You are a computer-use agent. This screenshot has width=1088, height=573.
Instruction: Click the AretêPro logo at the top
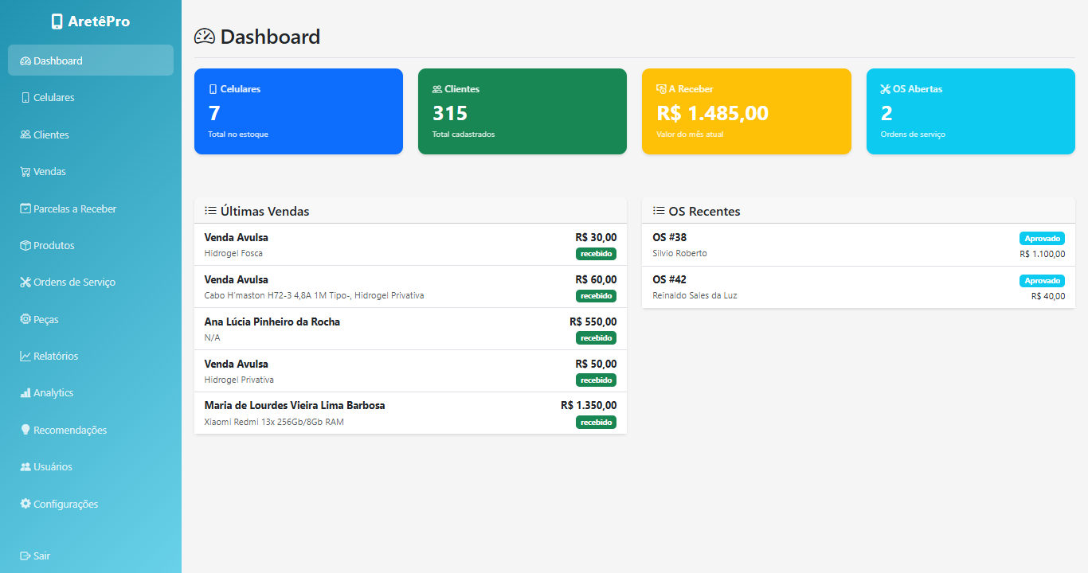(90, 21)
